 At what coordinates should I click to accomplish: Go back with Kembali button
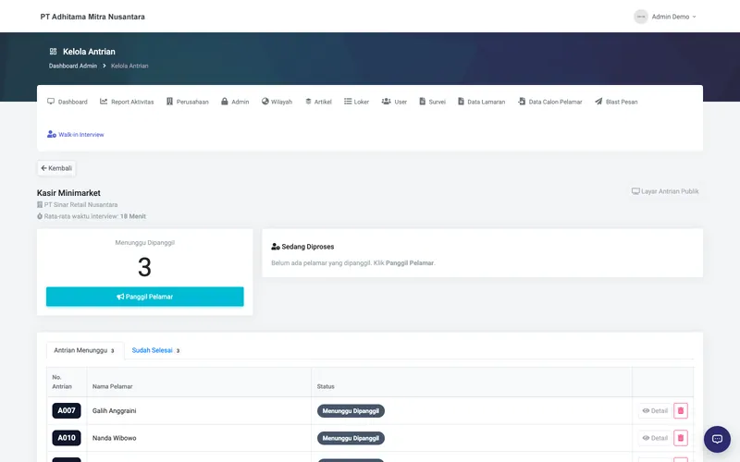point(56,168)
